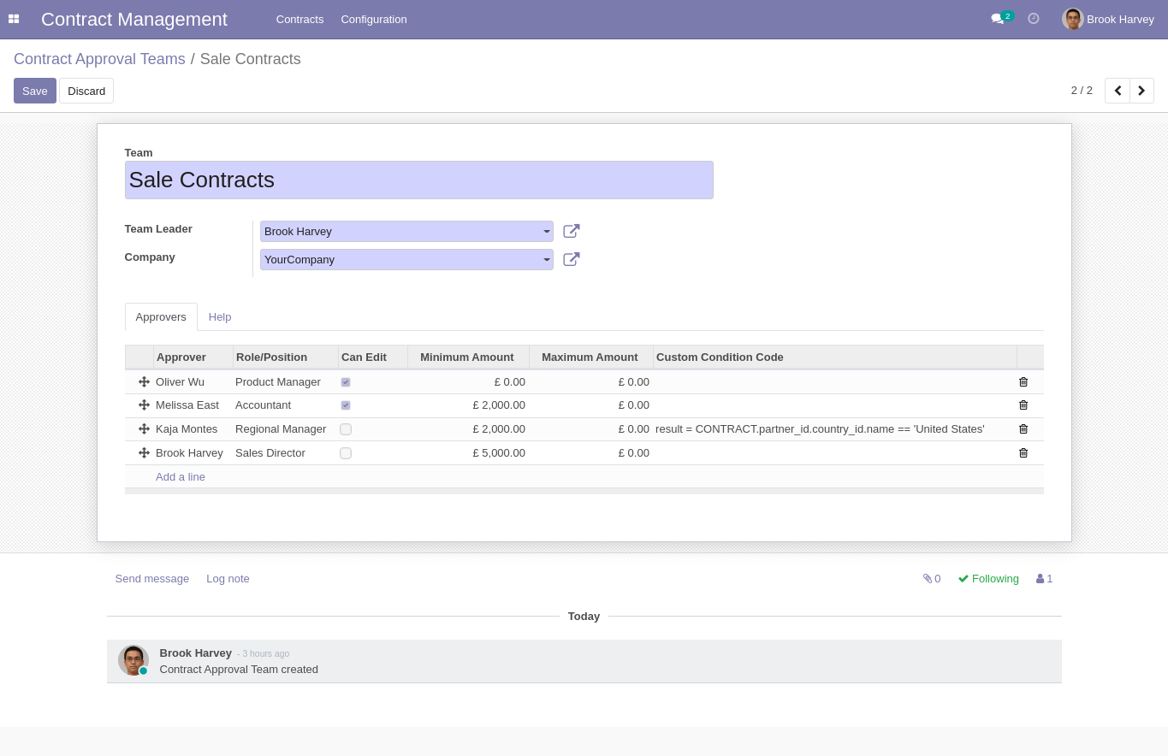Go back to Contract Approval Teams breadcrumb
Image resolution: width=1168 pixels, height=756 pixels.
click(99, 59)
